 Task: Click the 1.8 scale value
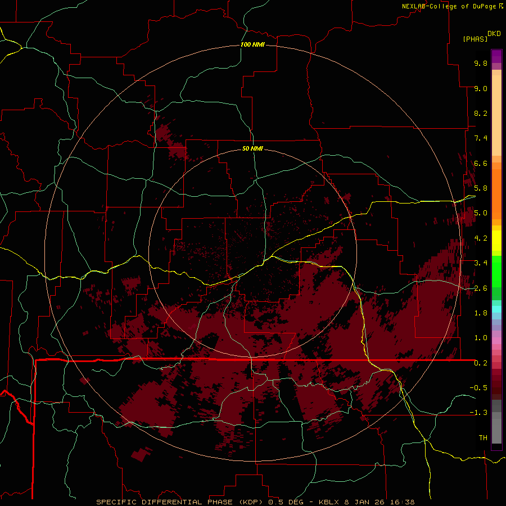point(481,313)
